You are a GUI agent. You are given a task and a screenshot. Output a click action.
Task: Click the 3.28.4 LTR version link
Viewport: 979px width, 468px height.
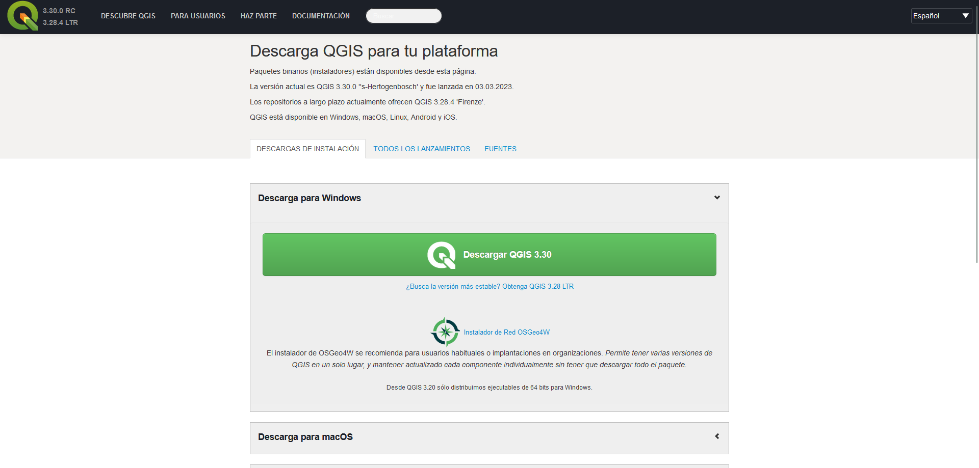pos(60,22)
